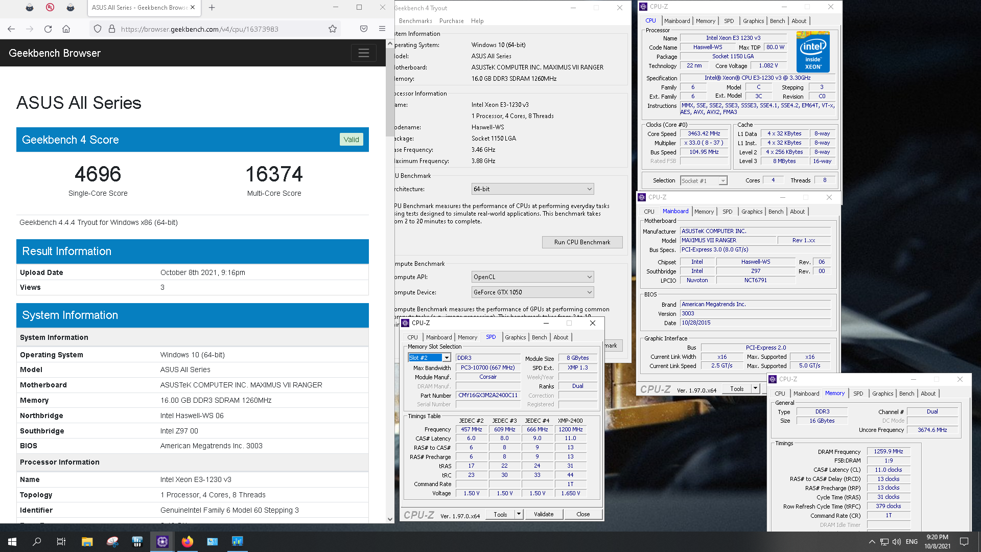Click Tools button in Mainboard CPU-Z window

pos(737,389)
